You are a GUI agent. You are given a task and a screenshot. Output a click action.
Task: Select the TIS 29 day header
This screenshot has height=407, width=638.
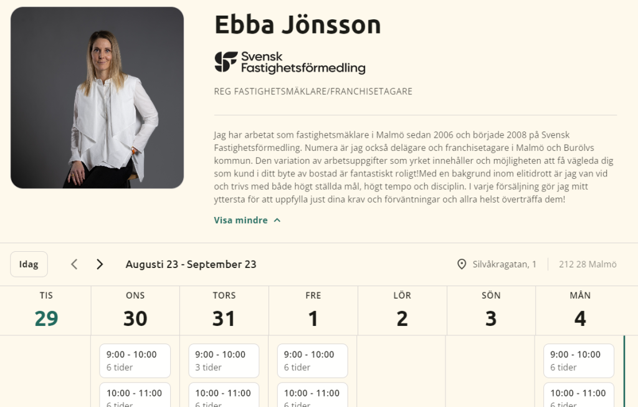tap(46, 310)
